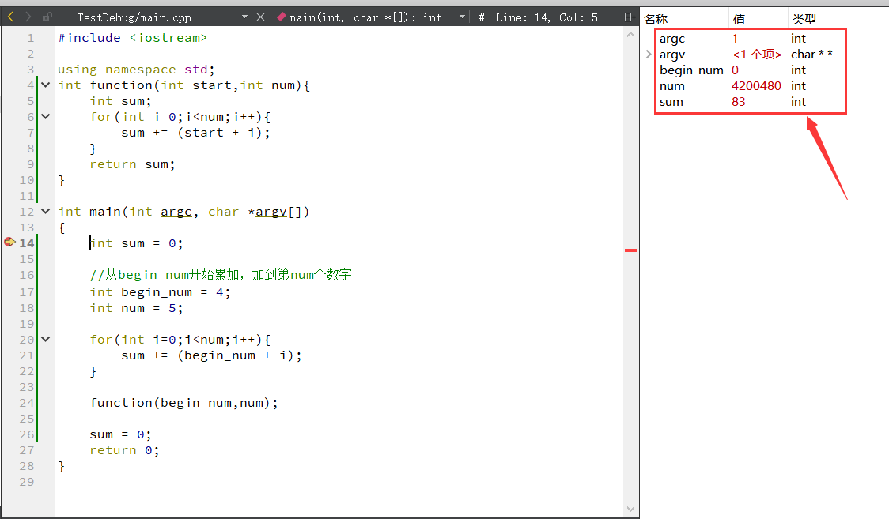This screenshot has height=519, width=889.
Task: Click the function(begin_num,num); call
Action: 183,403
